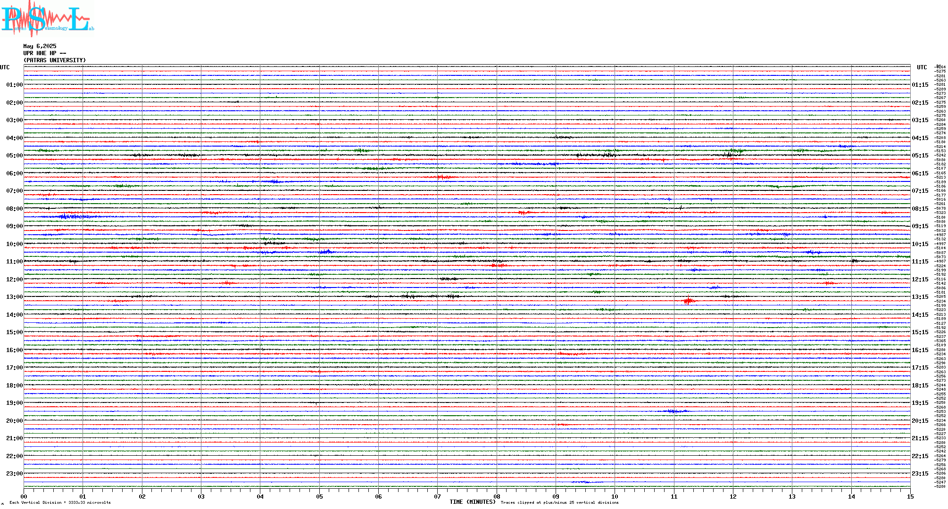
Task: Select the 15:00 row label
Action: click(x=15, y=332)
